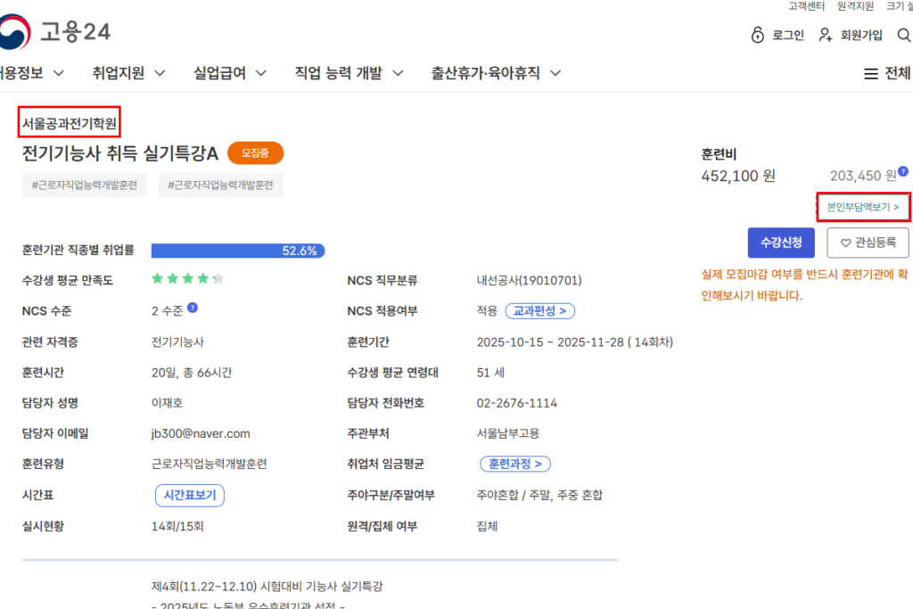The width and height of the screenshot is (913, 609).
Task: Click the 교과편성 button
Action: tap(540, 310)
